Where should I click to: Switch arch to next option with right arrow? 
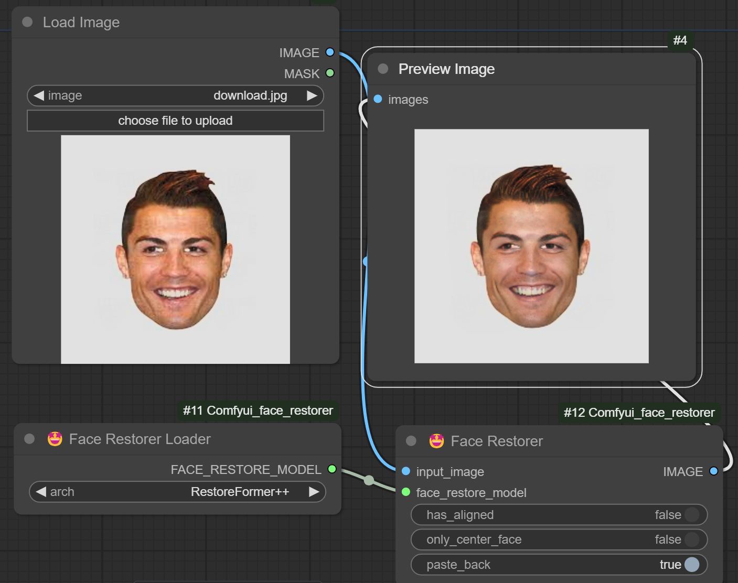pos(314,492)
